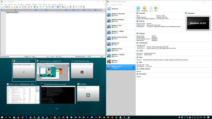Select the Jasc Paint Shop Pro window thumbnail
Image resolution: width=212 pixels, height=119 pixels.
click(53, 70)
